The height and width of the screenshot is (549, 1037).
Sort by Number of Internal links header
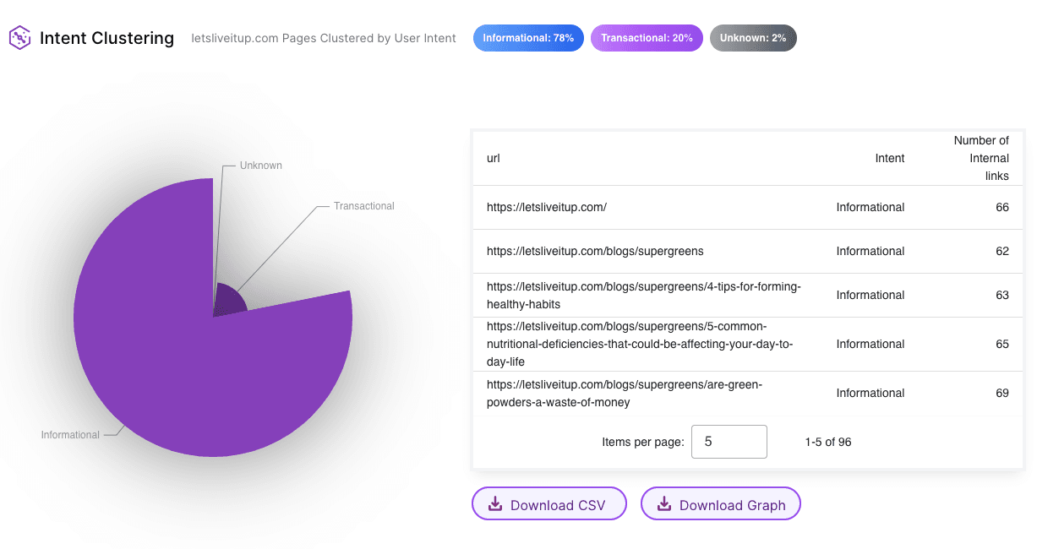tap(980, 158)
